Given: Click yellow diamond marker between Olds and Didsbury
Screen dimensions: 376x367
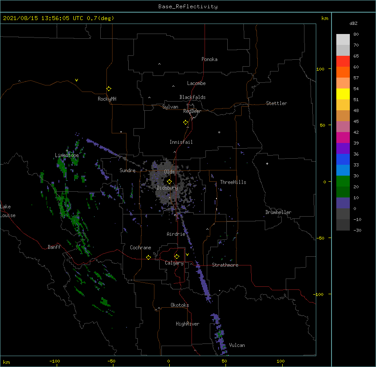Looking at the screenshot, I should click(x=169, y=181).
